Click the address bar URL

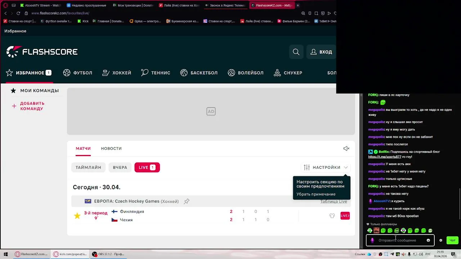[x=60, y=13]
